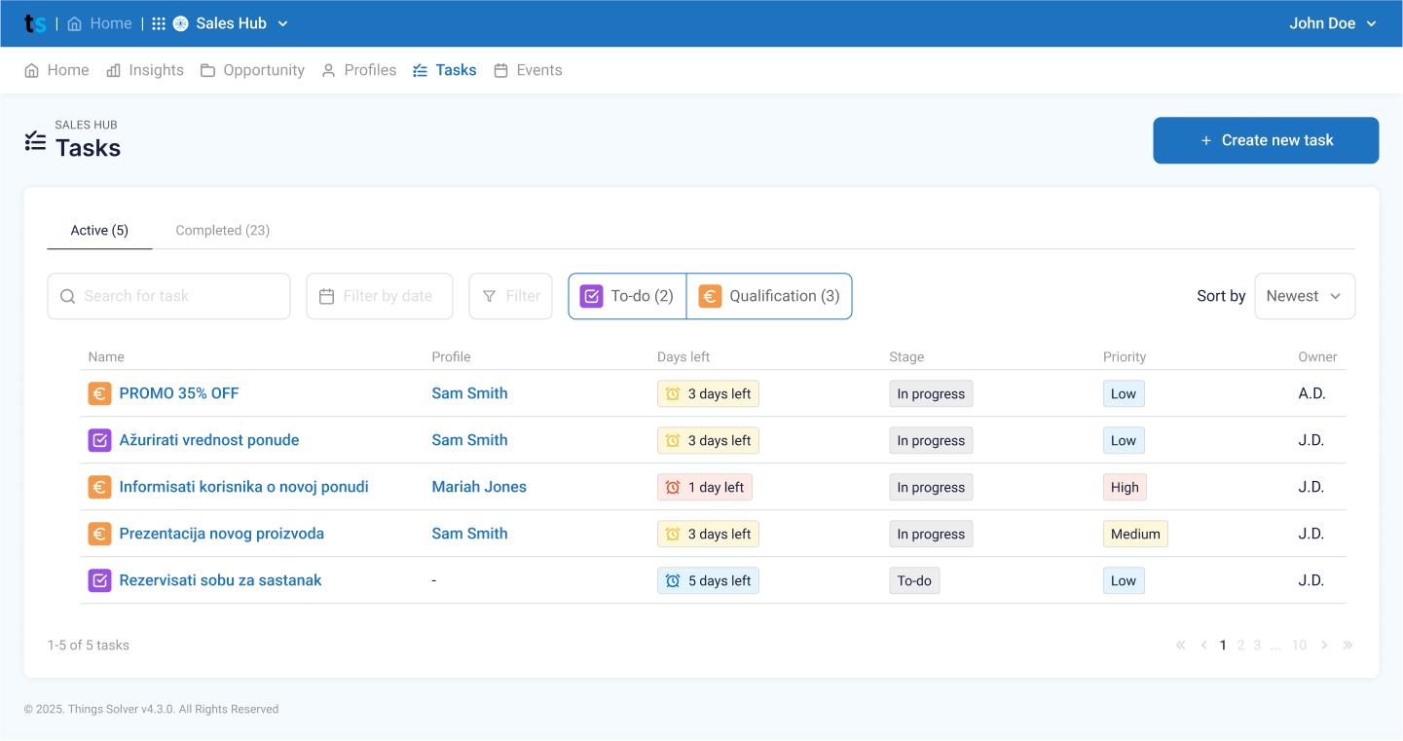The image size is (1403, 741).
Task: Click the Days left column header
Action: [x=683, y=357]
